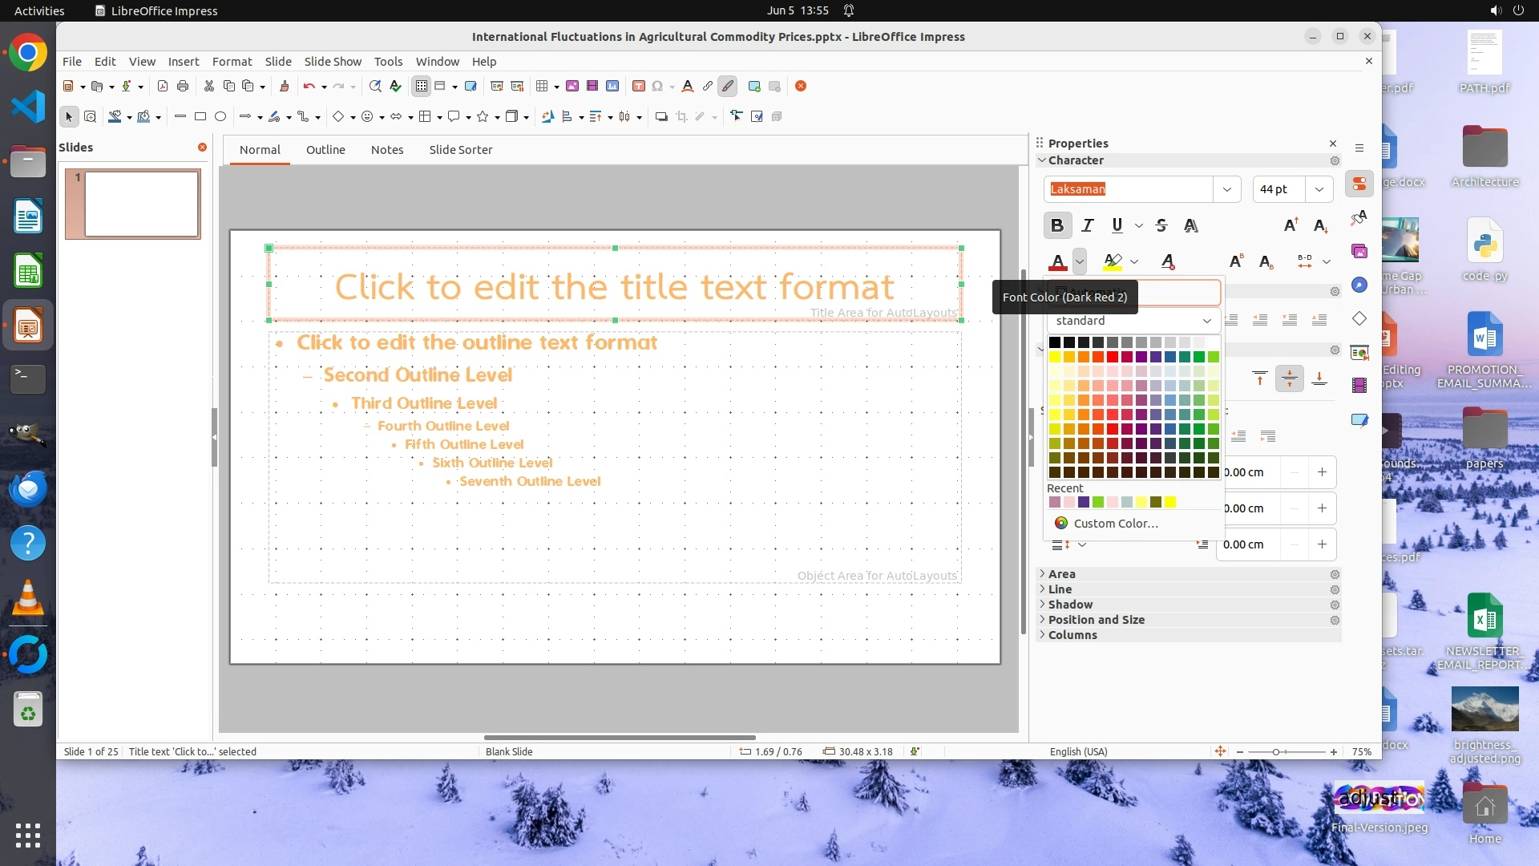
Task: Expand the Position and Size section
Action: coord(1096,620)
